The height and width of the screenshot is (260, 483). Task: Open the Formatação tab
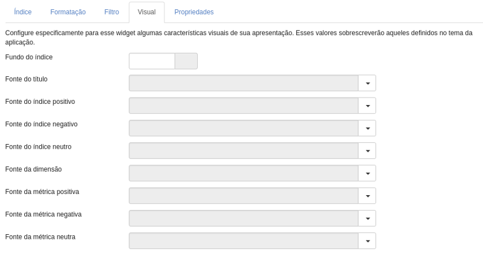[68, 12]
